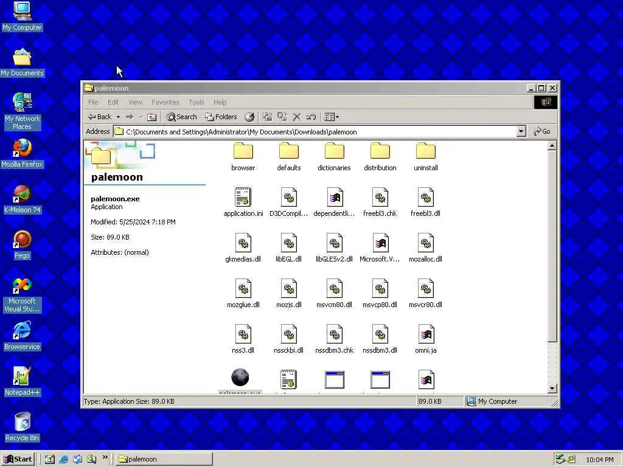Select msvcr80.dll file

coord(425,294)
